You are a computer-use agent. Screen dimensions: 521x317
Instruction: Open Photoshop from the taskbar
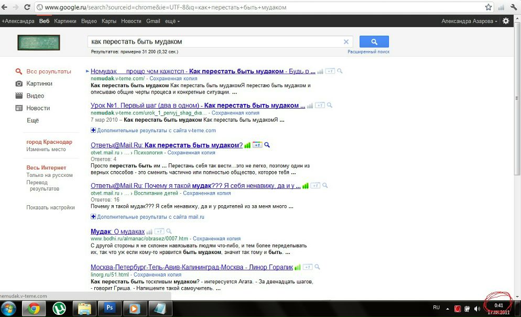pyautogui.click(x=110, y=308)
